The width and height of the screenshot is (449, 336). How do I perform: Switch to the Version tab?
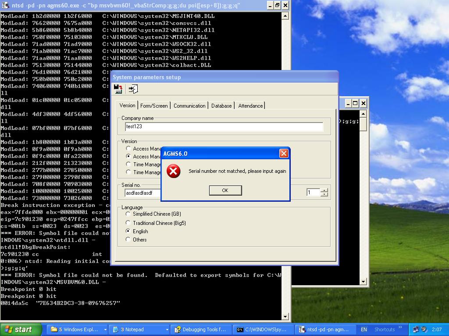(x=128, y=105)
